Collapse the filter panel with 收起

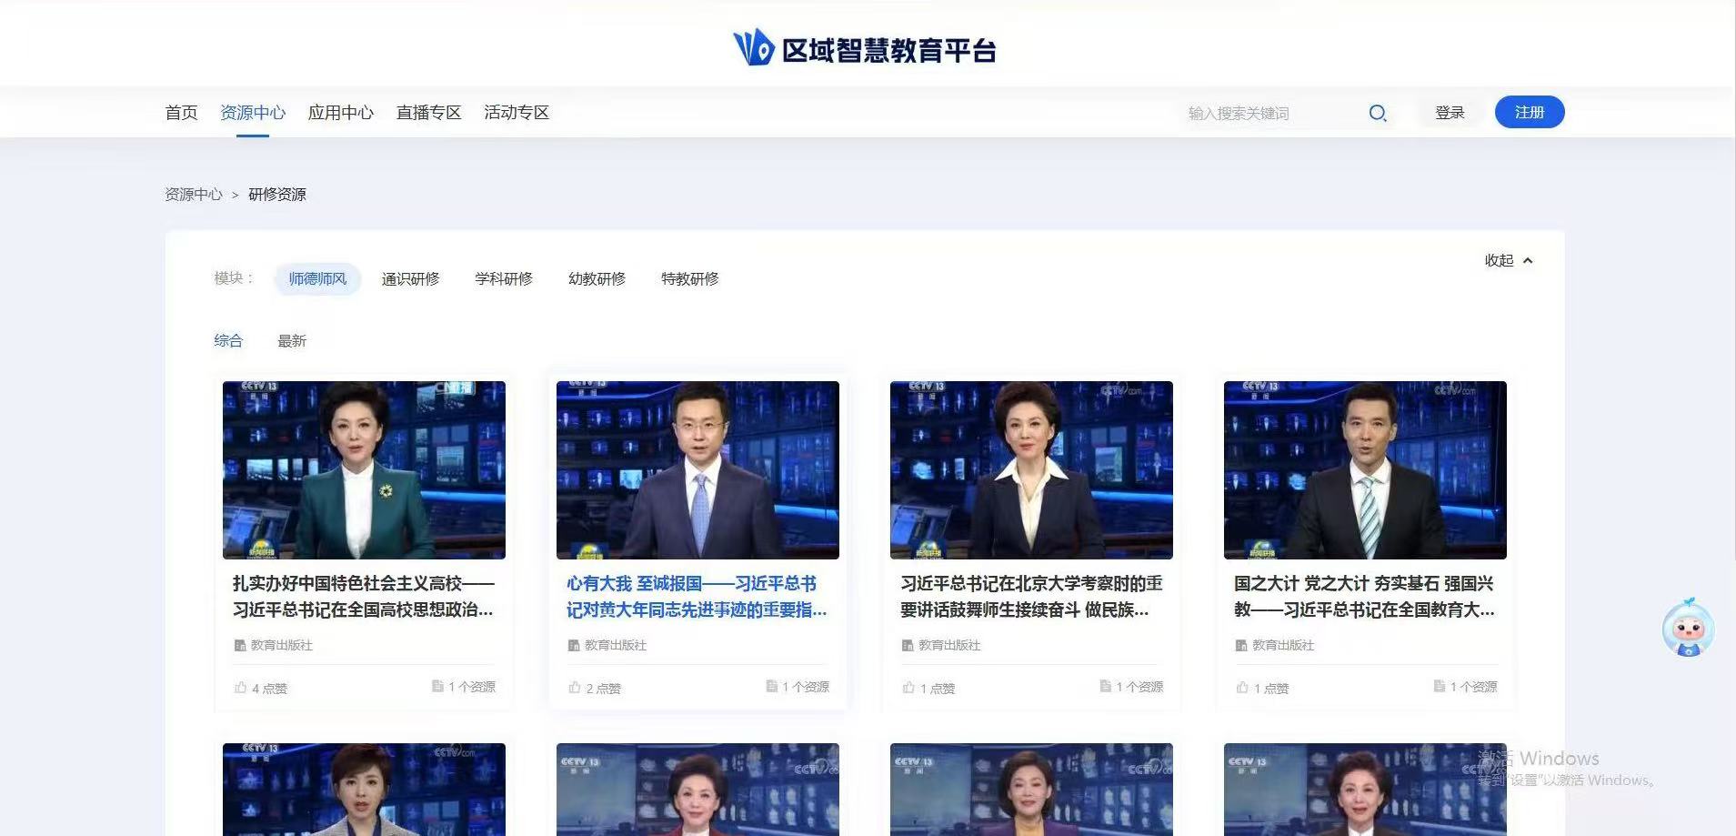(x=1508, y=261)
